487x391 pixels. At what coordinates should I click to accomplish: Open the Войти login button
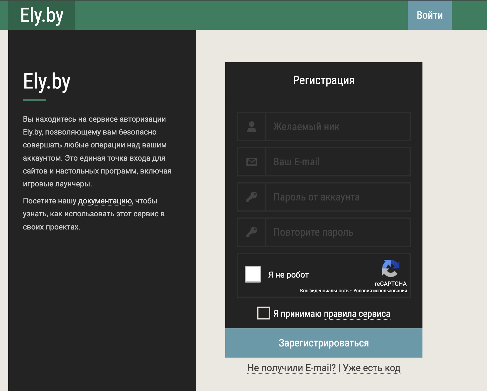pyautogui.click(x=429, y=15)
